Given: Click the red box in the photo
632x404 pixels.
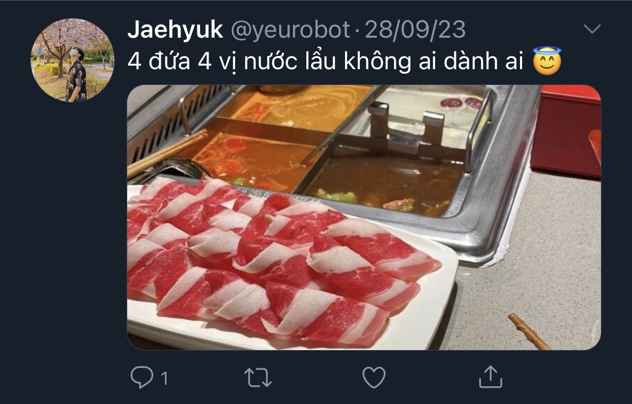Looking at the screenshot, I should coord(566,130).
